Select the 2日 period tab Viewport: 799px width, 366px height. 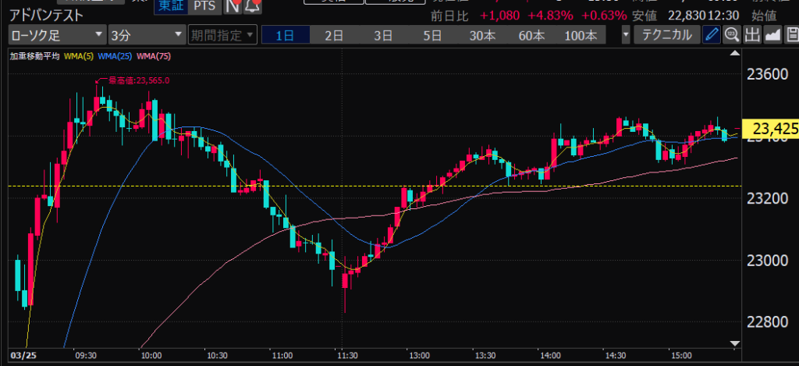[x=333, y=35]
